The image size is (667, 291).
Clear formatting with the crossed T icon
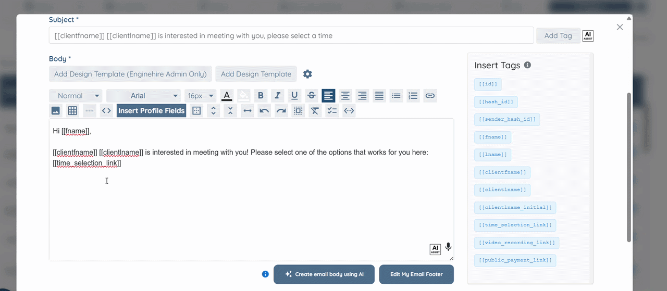pyautogui.click(x=315, y=110)
